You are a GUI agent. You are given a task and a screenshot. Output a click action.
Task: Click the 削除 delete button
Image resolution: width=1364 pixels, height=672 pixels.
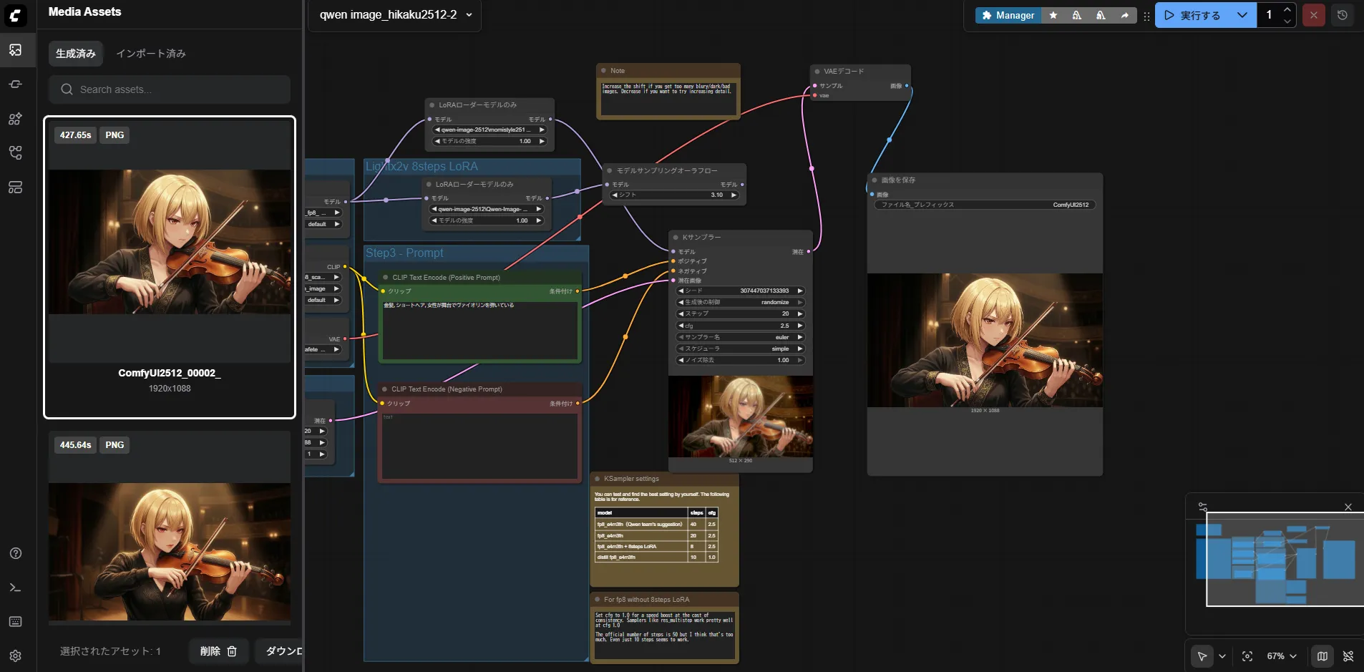(x=218, y=651)
